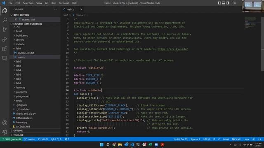Open the View menu
The height and width of the screenshot is (148, 264).
coord(39,3)
